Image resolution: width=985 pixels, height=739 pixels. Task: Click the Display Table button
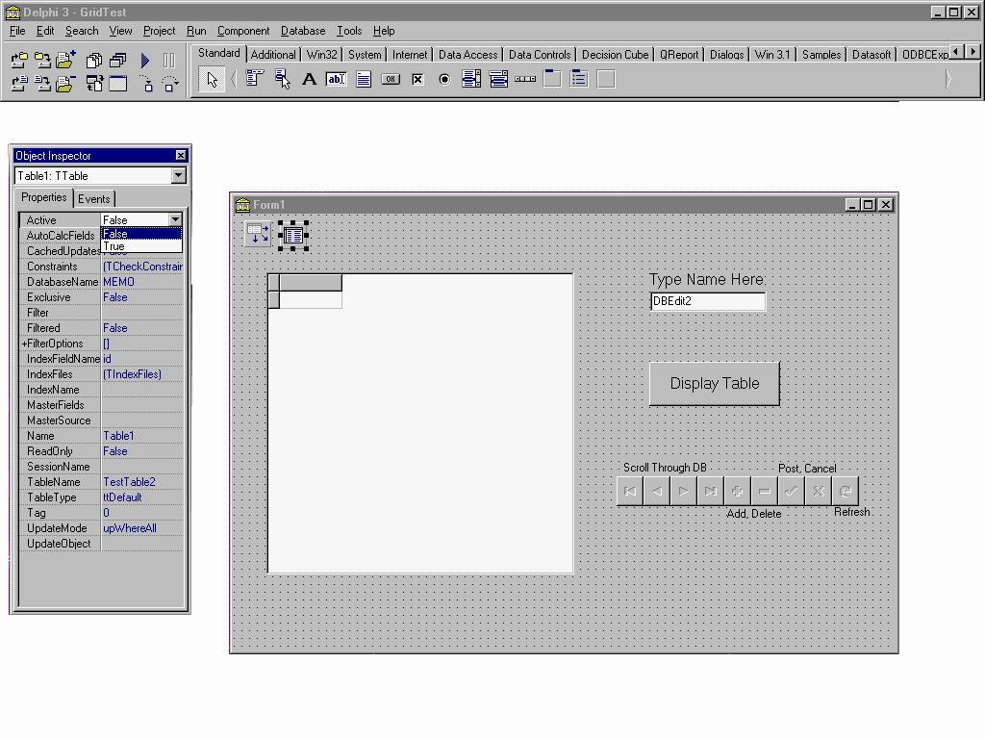point(714,384)
